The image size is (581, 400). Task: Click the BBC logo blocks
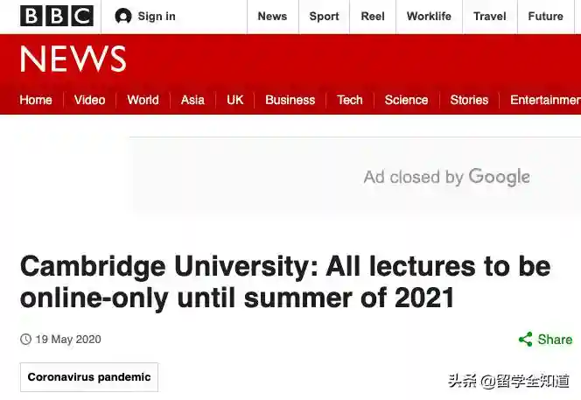pyautogui.click(x=57, y=16)
